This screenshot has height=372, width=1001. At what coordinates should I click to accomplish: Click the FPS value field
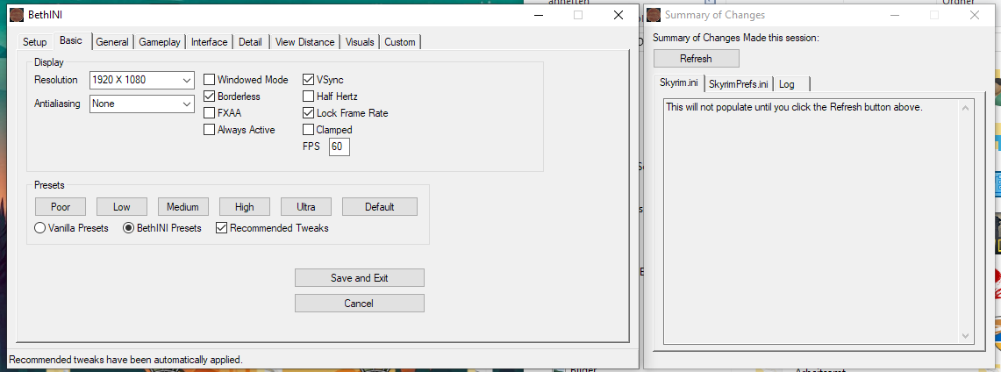pos(340,147)
